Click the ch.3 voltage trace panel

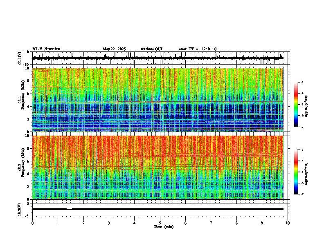click(160, 210)
